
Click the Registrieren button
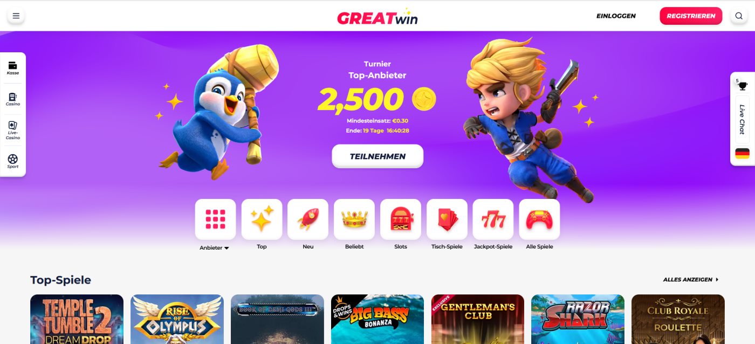[x=691, y=16]
